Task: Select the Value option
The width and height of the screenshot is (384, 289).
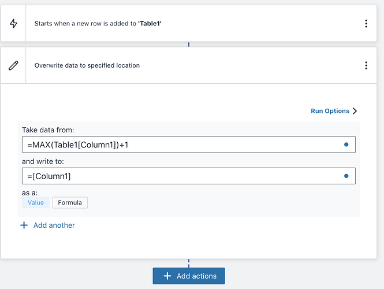Action: click(36, 203)
